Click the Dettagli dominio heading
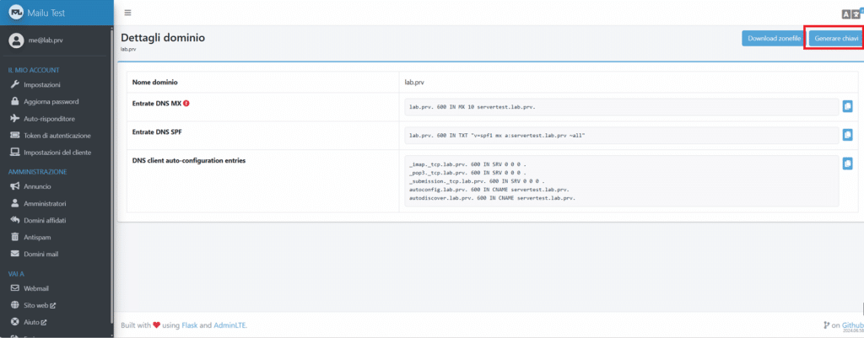864x338 pixels. (x=163, y=38)
